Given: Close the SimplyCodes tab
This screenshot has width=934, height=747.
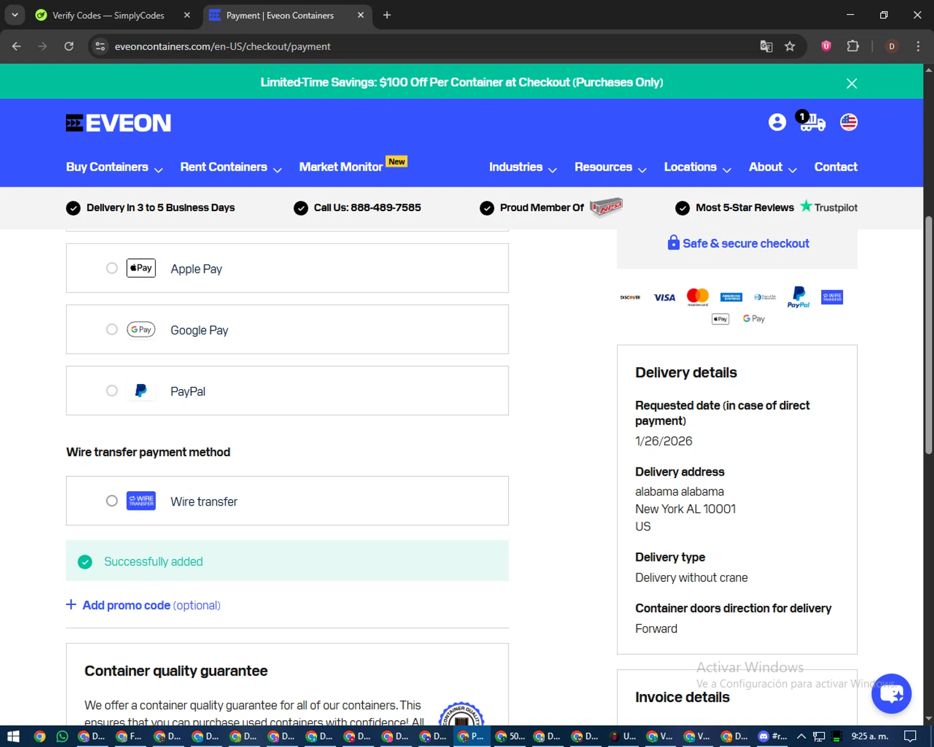Looking at the screenshot, I should 187,15.
